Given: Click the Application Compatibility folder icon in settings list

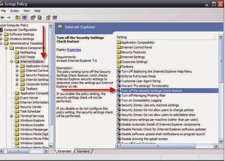Looking at the screenshot, I should point(119,42).
